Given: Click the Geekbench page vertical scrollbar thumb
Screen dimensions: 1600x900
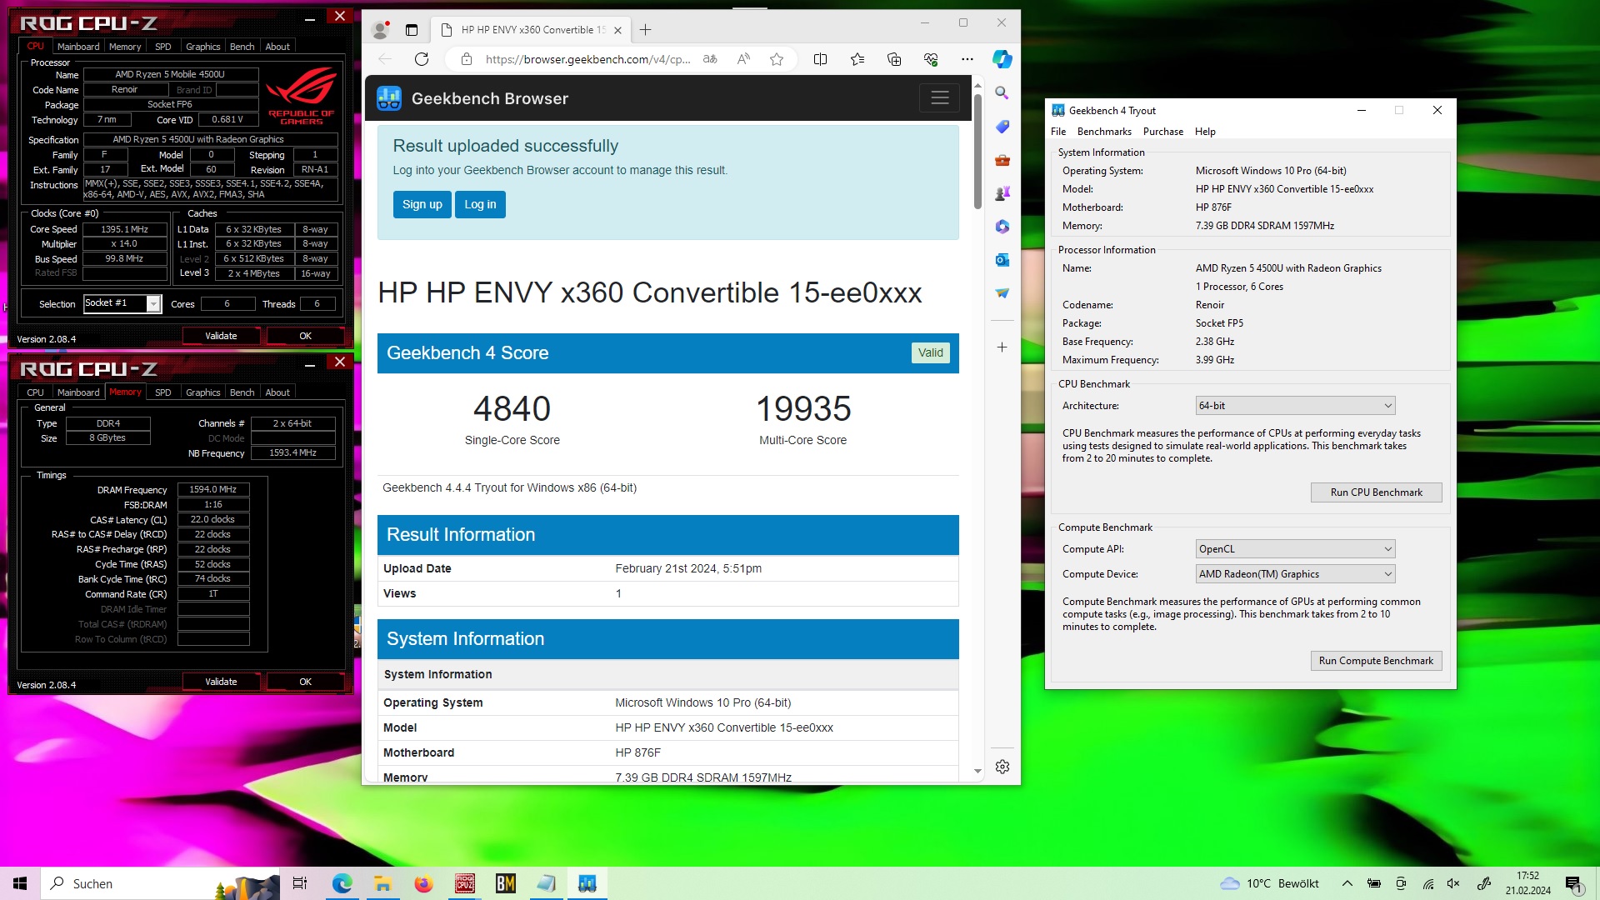Looking at the screenshot, I should (977, 152).
